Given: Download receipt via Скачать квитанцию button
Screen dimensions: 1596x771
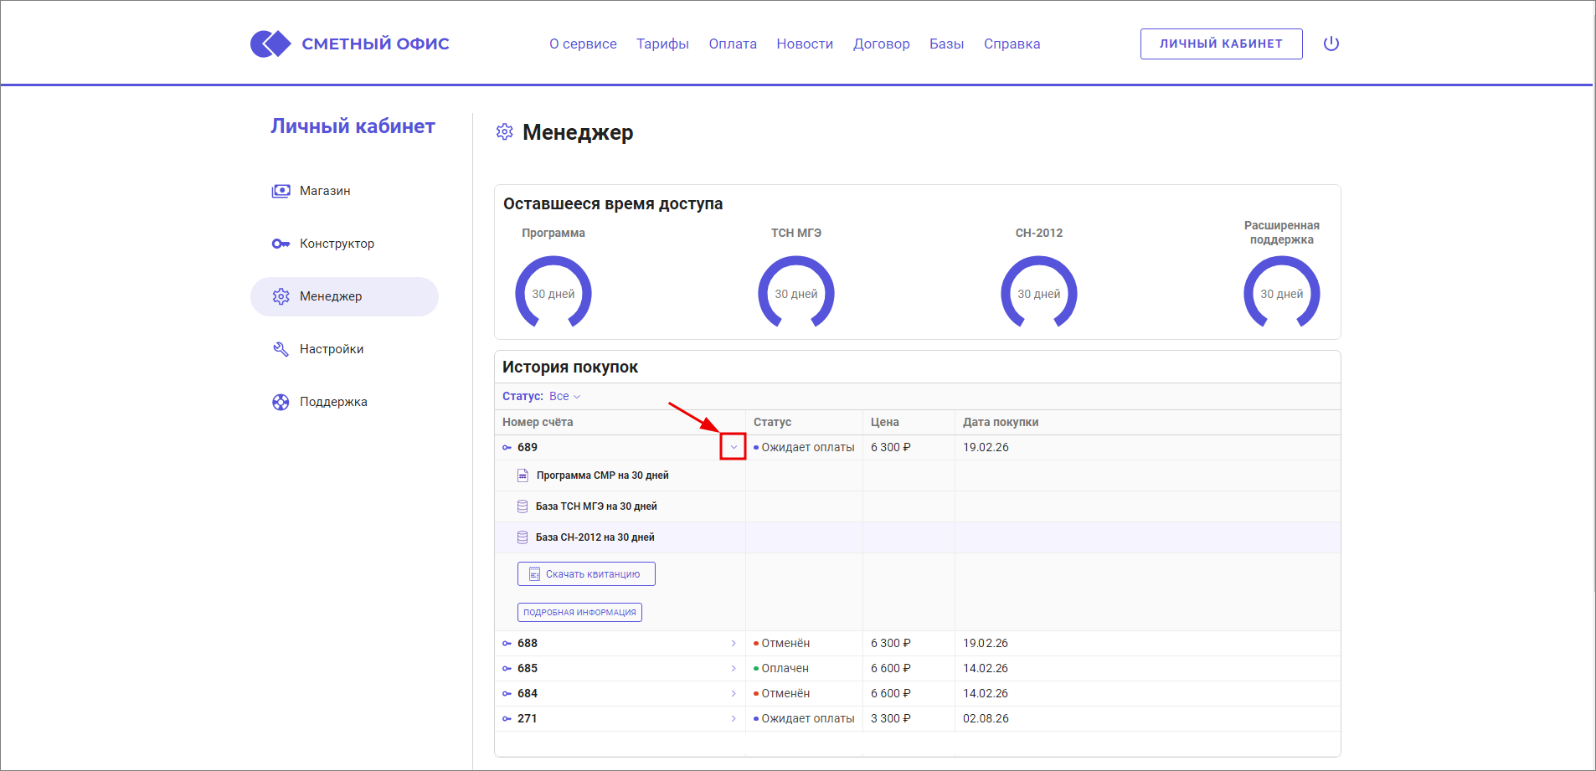Looking at the screenshot, I should coord(586,574).
